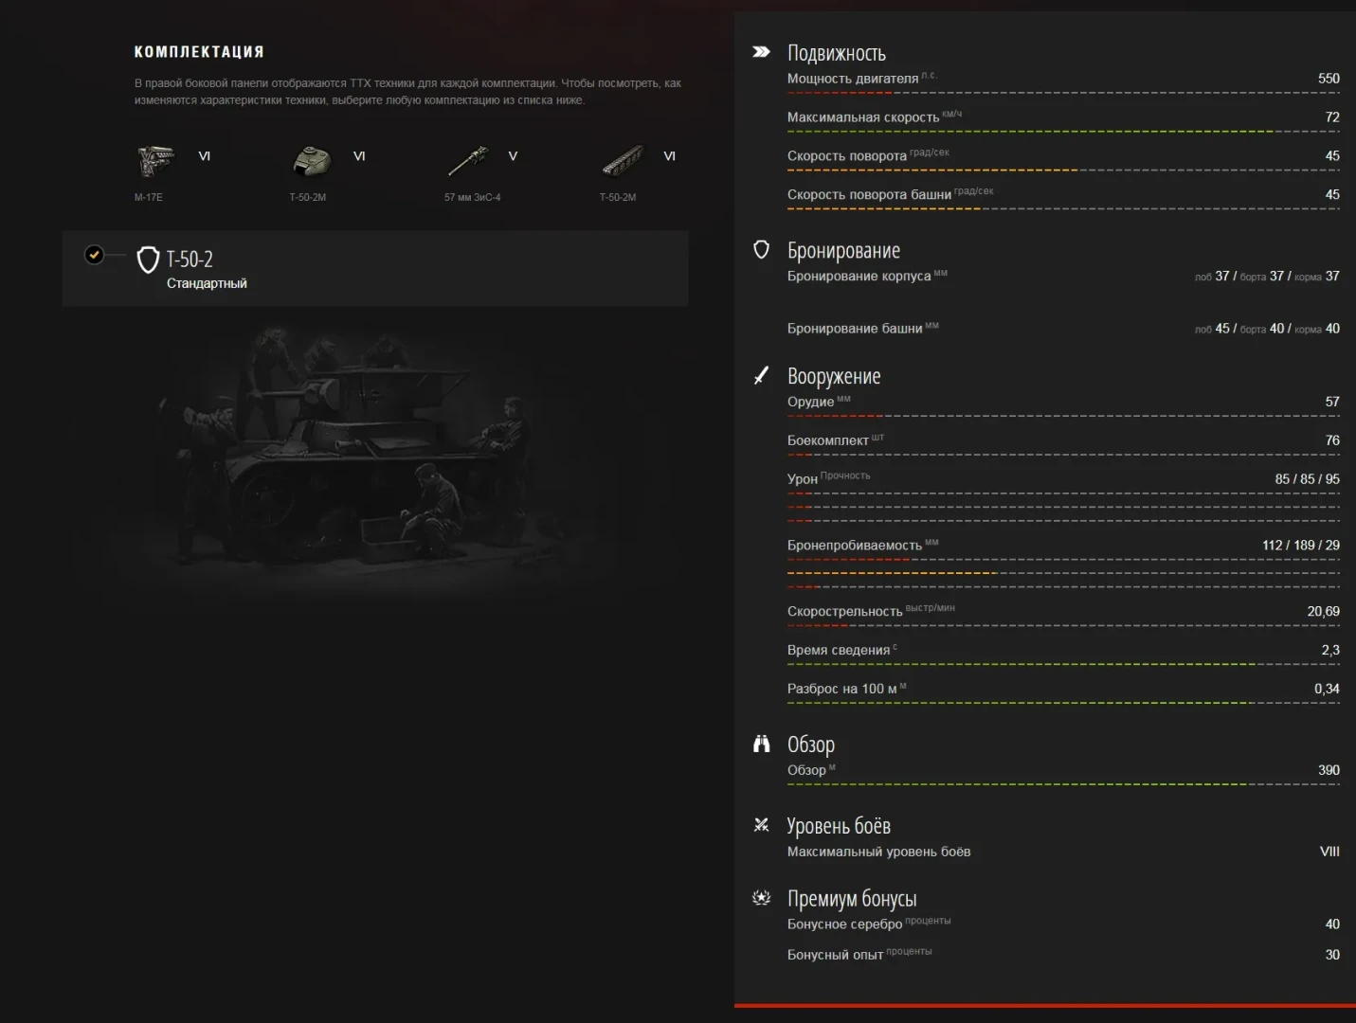Click the Подвижность mobility arrows icon
The height and width of the screenshot is (1023, 1356).
click(761, 52)
